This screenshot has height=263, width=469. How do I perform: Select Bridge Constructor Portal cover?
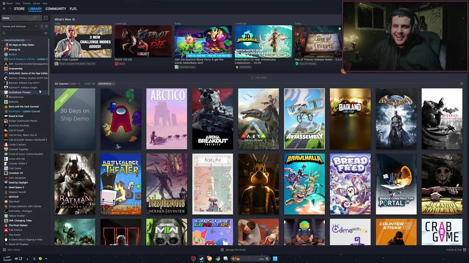396,184
